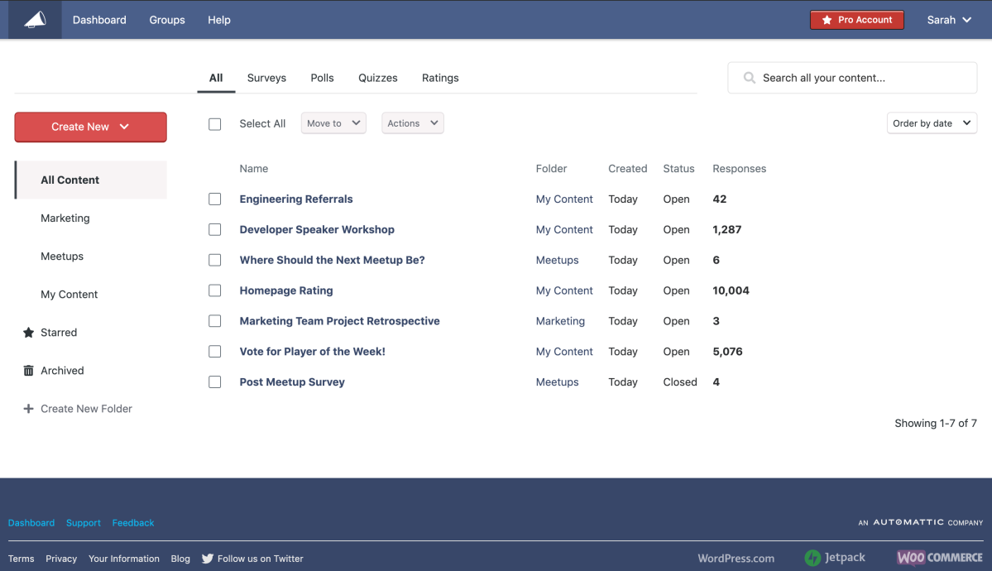Click the star icon beside Starred

(x=28, y=333)
